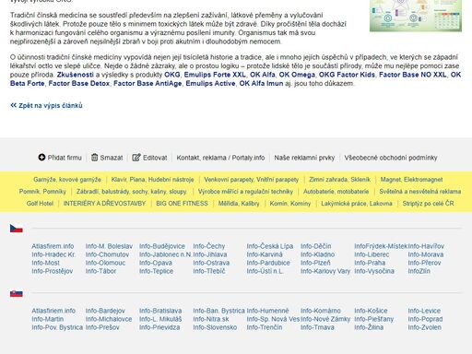The image size is (472, 354).
Task: Click Smazat in footer menu
Action: (112, 158)
